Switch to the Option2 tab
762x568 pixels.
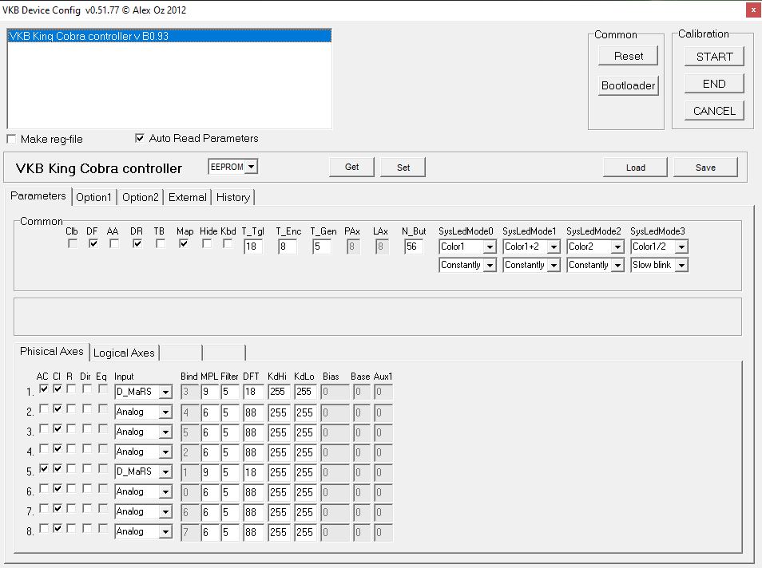coord(141,197)
